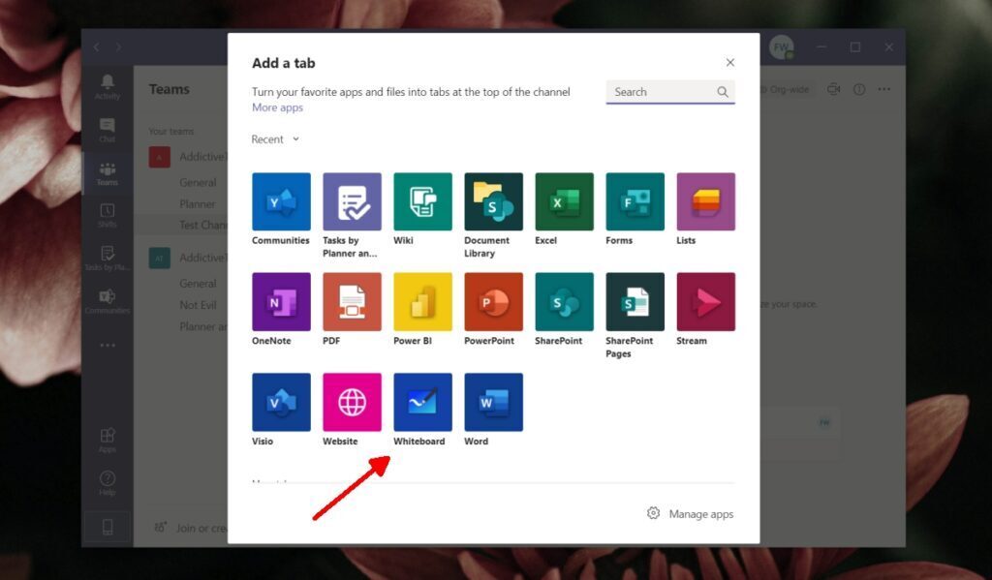This screenshot has width=992, height=580.
Task: Select the Planner channel
Action: coord(198,203)
